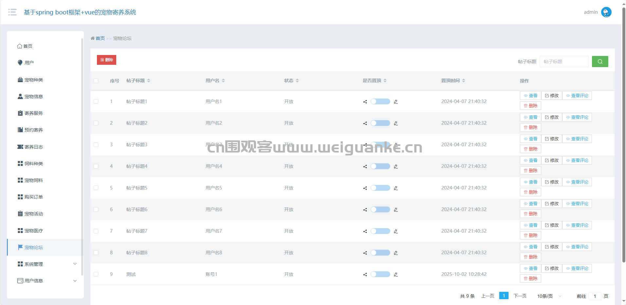Click the red 删除 button above table
This screenshot has height=305, width=626.
[106, 60]
